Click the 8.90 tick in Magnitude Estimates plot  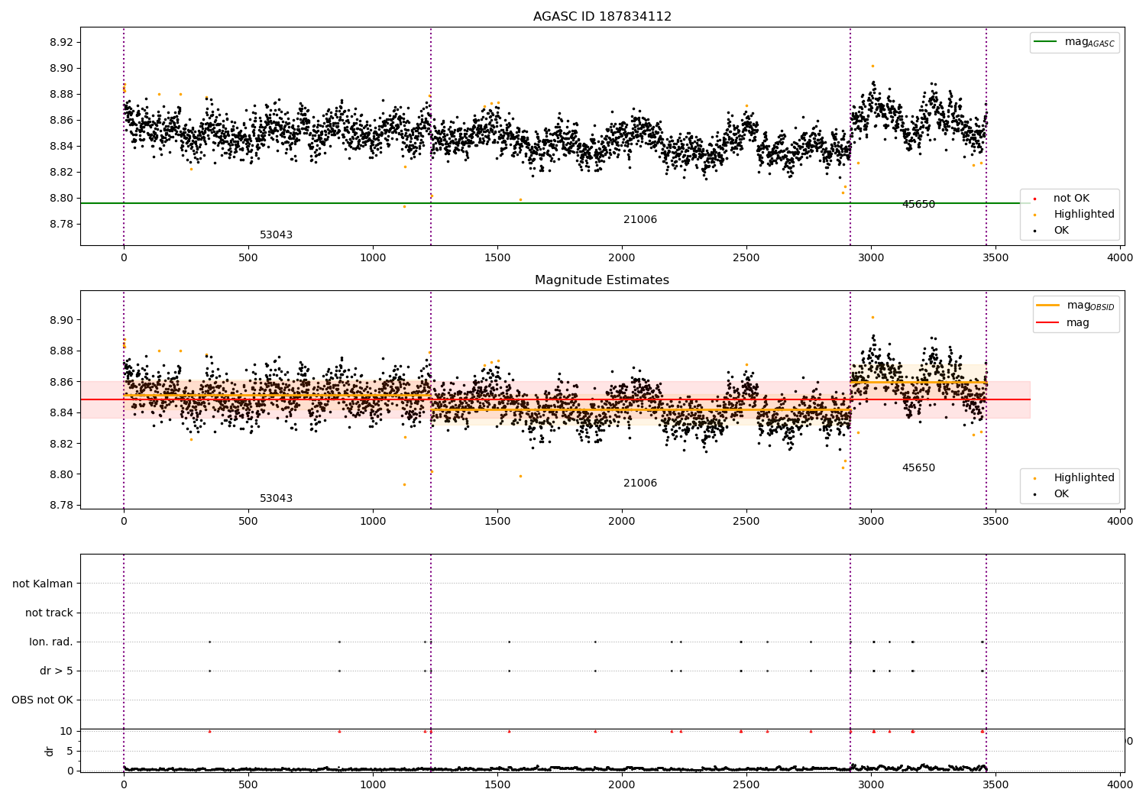(x=61, y=320)
